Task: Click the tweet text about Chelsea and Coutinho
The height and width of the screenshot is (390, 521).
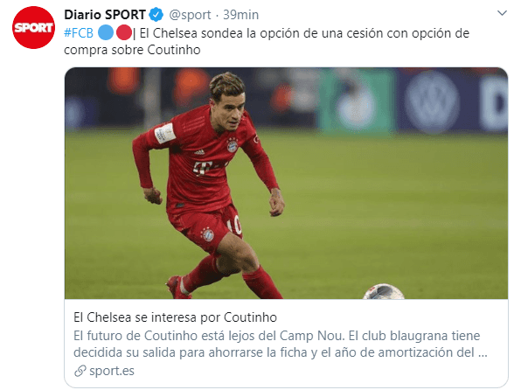Action: click(x=267, y=42)
